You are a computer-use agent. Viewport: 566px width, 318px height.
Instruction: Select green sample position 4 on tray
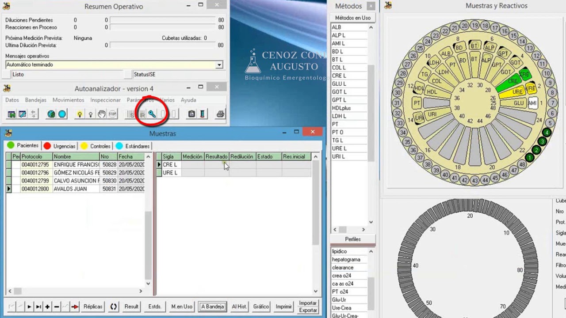point(547,132)
